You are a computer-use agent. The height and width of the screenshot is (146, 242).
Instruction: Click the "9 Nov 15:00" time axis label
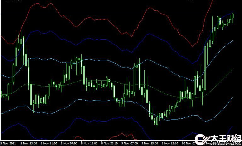click(150, 143)
